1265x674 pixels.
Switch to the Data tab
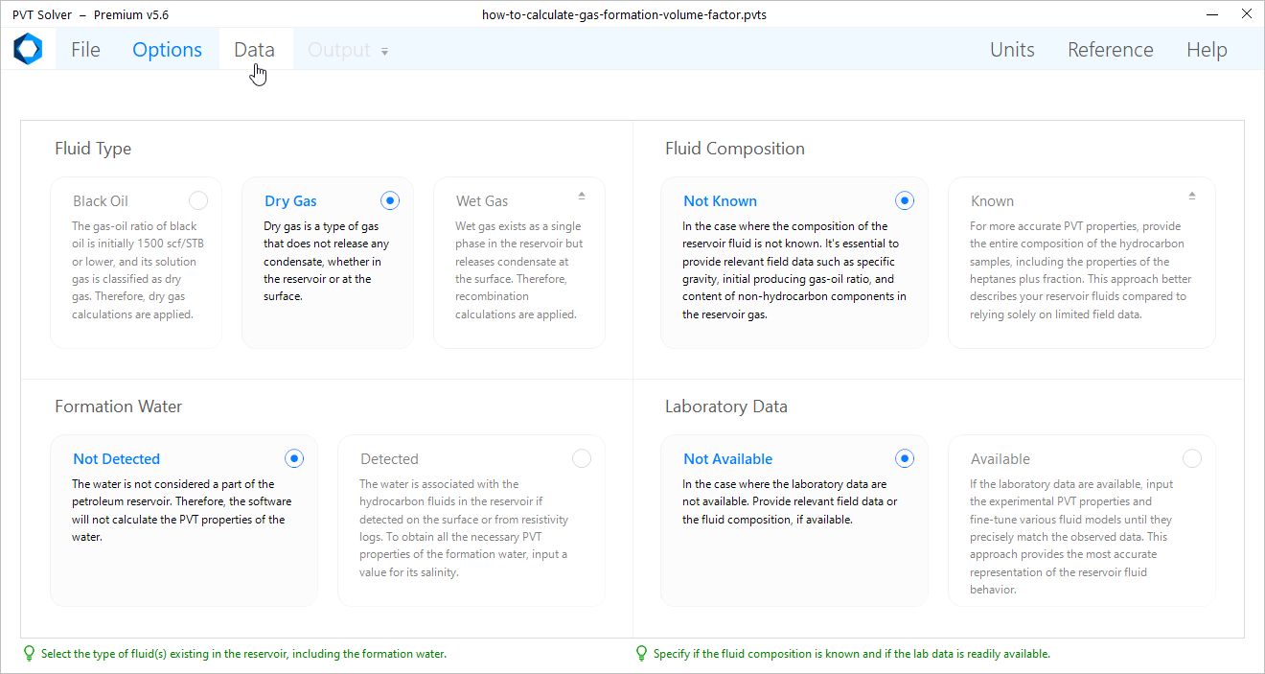(x=254, y=50)
